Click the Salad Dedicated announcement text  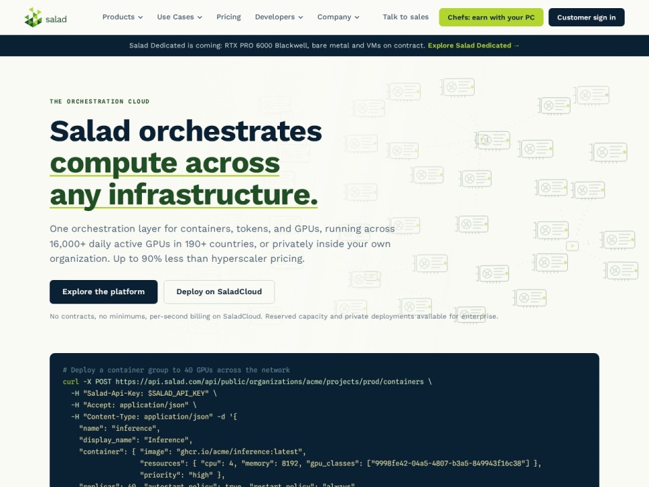coord(277,45)
